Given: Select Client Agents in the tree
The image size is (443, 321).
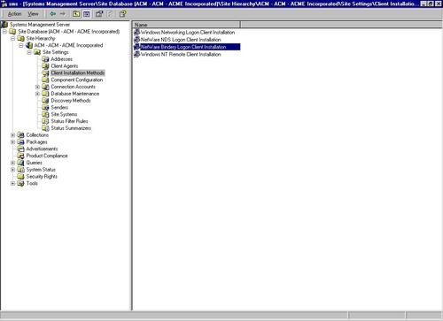Looking at the screenshot, I should coord(65,66).
